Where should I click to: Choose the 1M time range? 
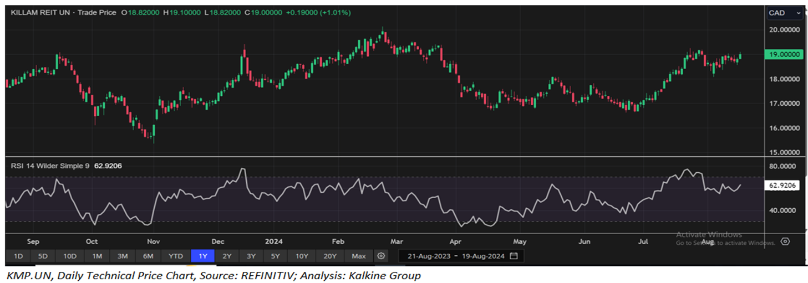point(97,256)
